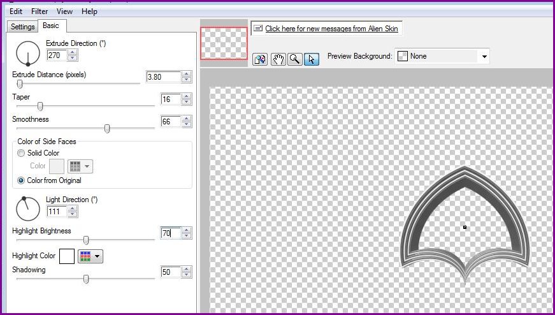555x315 pixels.
Task: Switch to the Settings tab
Action: pyautogui.click(x=23, y=27)
